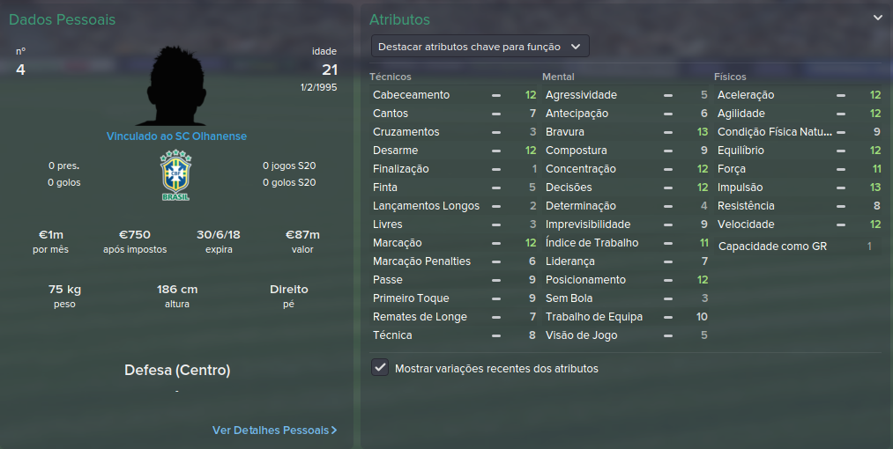
Task: Click the arrow icon next to Ver Detalhes Pessoais
Action: point(334,431)
